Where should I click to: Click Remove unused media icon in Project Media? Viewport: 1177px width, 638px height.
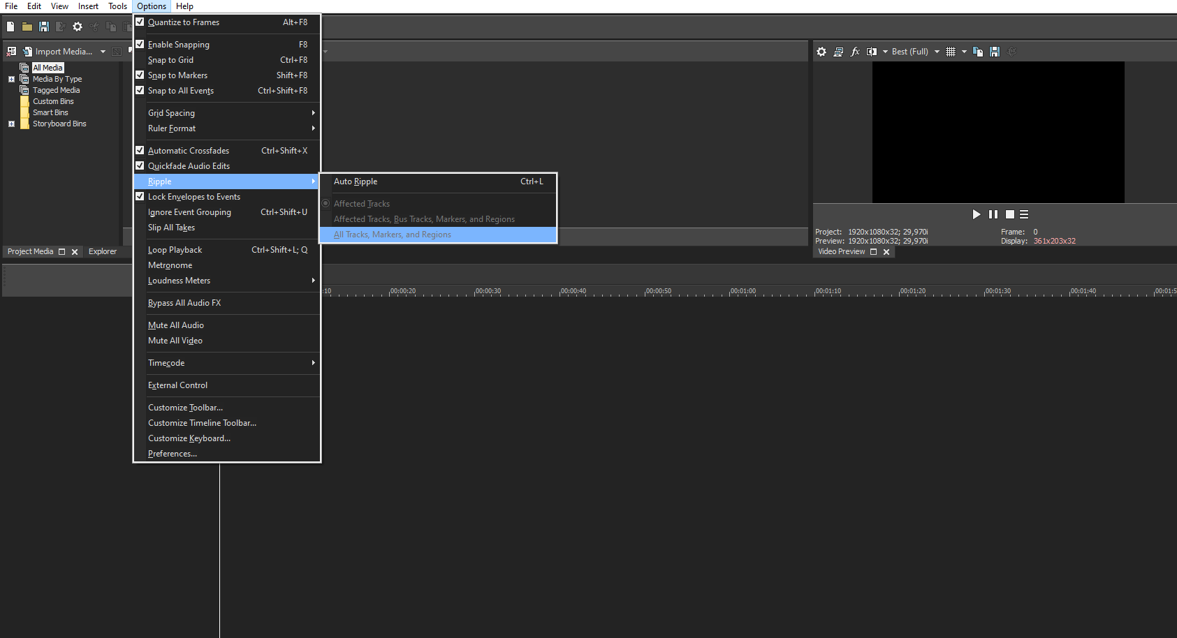pyautogui.click(x=11, y=52)
